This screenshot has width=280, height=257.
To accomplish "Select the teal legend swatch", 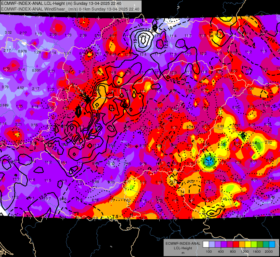I will pos(266,244).
